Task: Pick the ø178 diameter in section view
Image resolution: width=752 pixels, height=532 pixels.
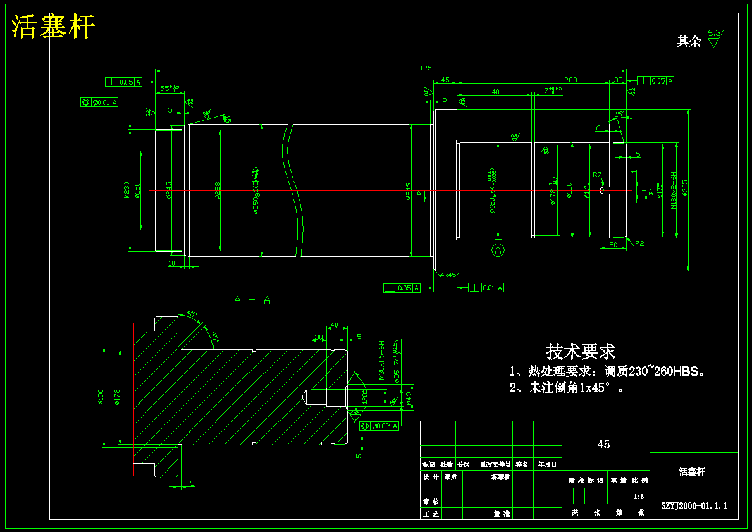Action: click(x=117, y=397)
